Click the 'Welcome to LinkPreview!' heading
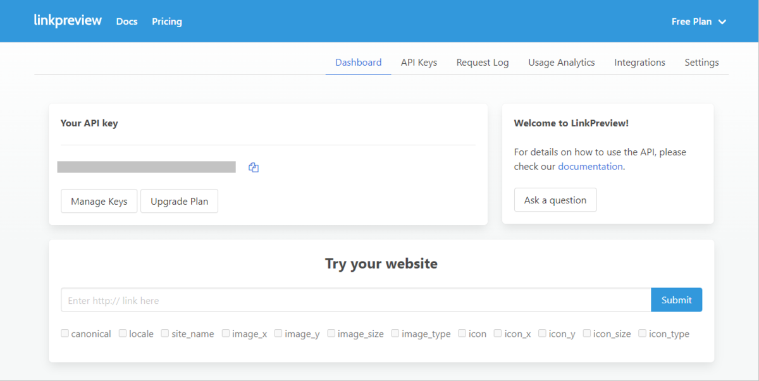The width and height of the screenshot is (759, 381). click(x=571, y=123)
